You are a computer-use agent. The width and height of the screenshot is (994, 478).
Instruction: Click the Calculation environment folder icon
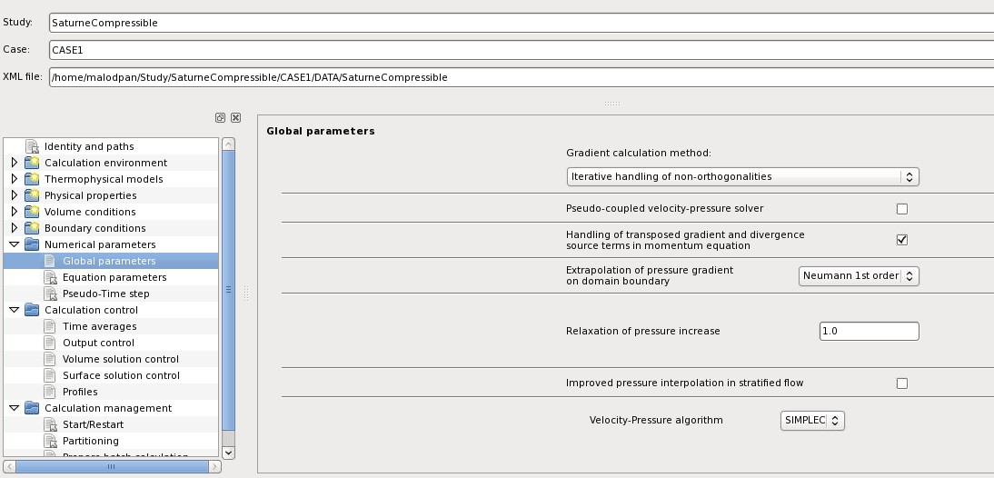coord(34,163)
